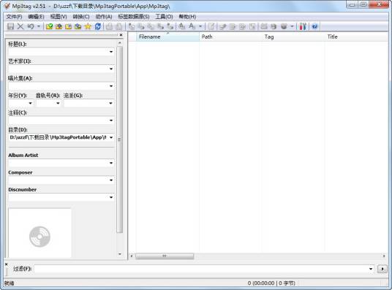Screen dimensions: 392x290
Task: Expand the 注释 comment field dropdown
Action: (x=111, y=121)
